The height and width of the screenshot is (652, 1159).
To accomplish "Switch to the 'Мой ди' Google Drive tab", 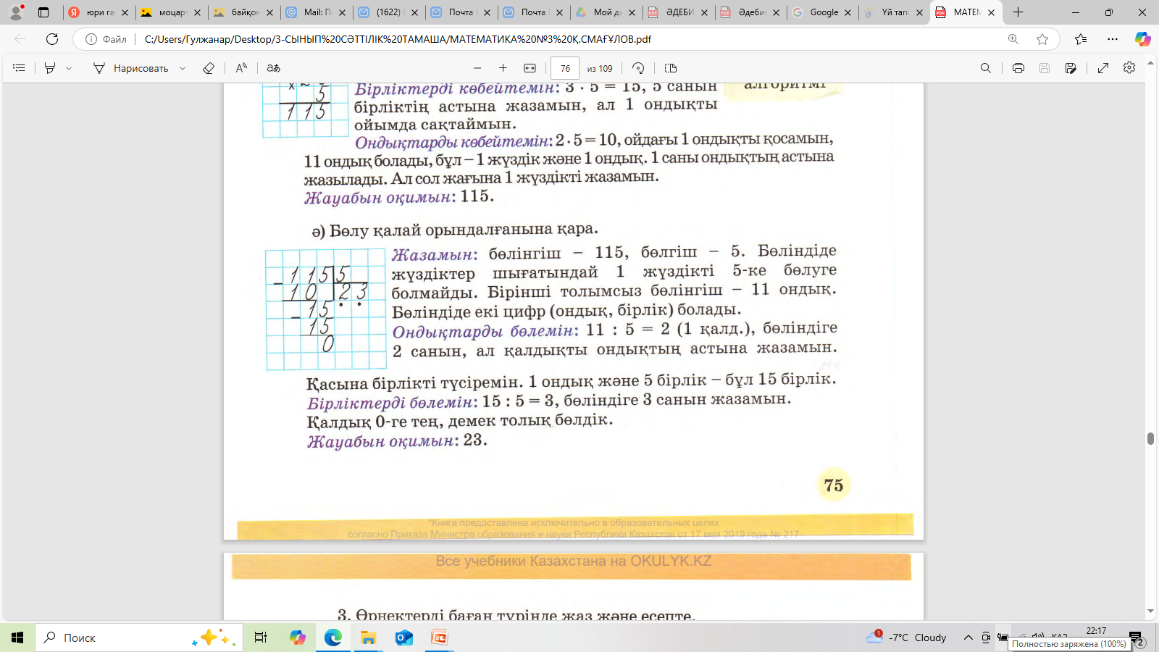I will point(606,12).
